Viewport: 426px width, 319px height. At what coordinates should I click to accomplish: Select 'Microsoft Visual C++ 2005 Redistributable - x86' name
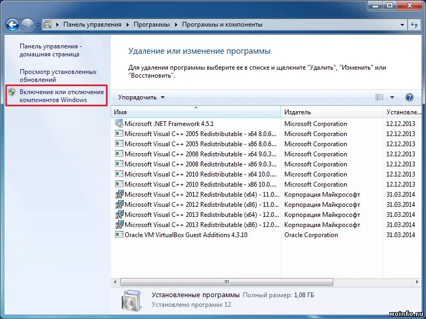[201, 144]
